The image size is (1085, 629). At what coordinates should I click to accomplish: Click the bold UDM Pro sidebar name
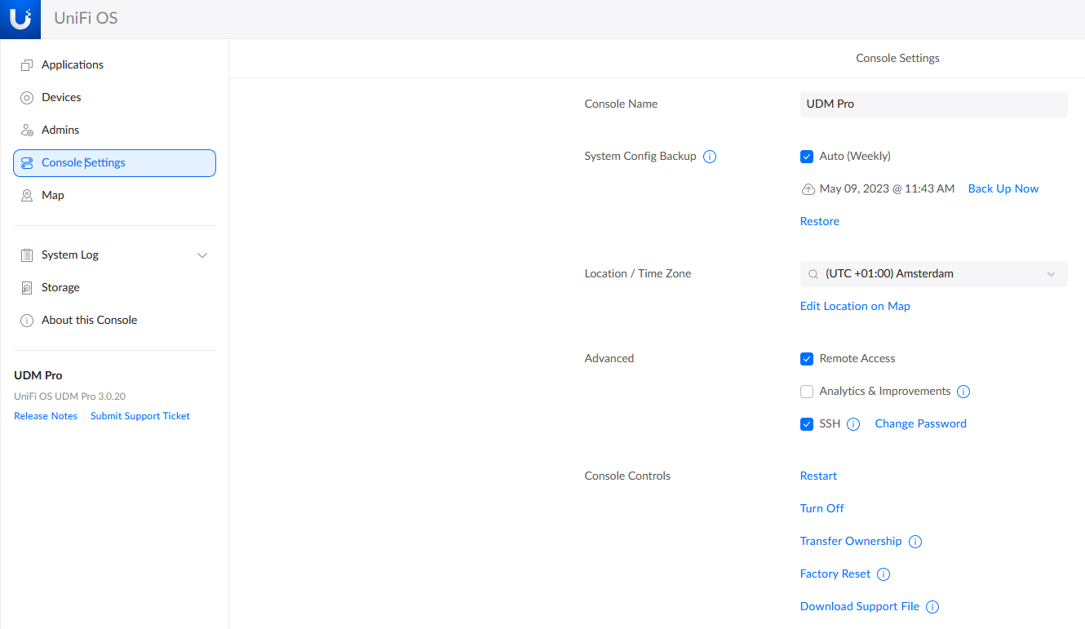pos(38,376)
